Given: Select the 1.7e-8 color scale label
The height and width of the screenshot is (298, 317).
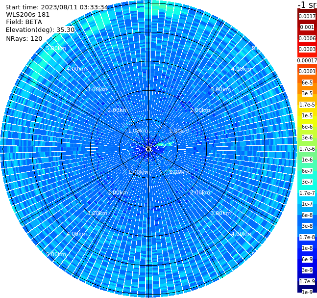Looking at the screenshot, I should pos(307,237).
